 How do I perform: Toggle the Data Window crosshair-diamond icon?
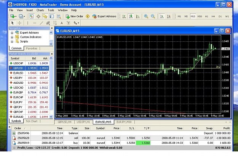[38, 16]
